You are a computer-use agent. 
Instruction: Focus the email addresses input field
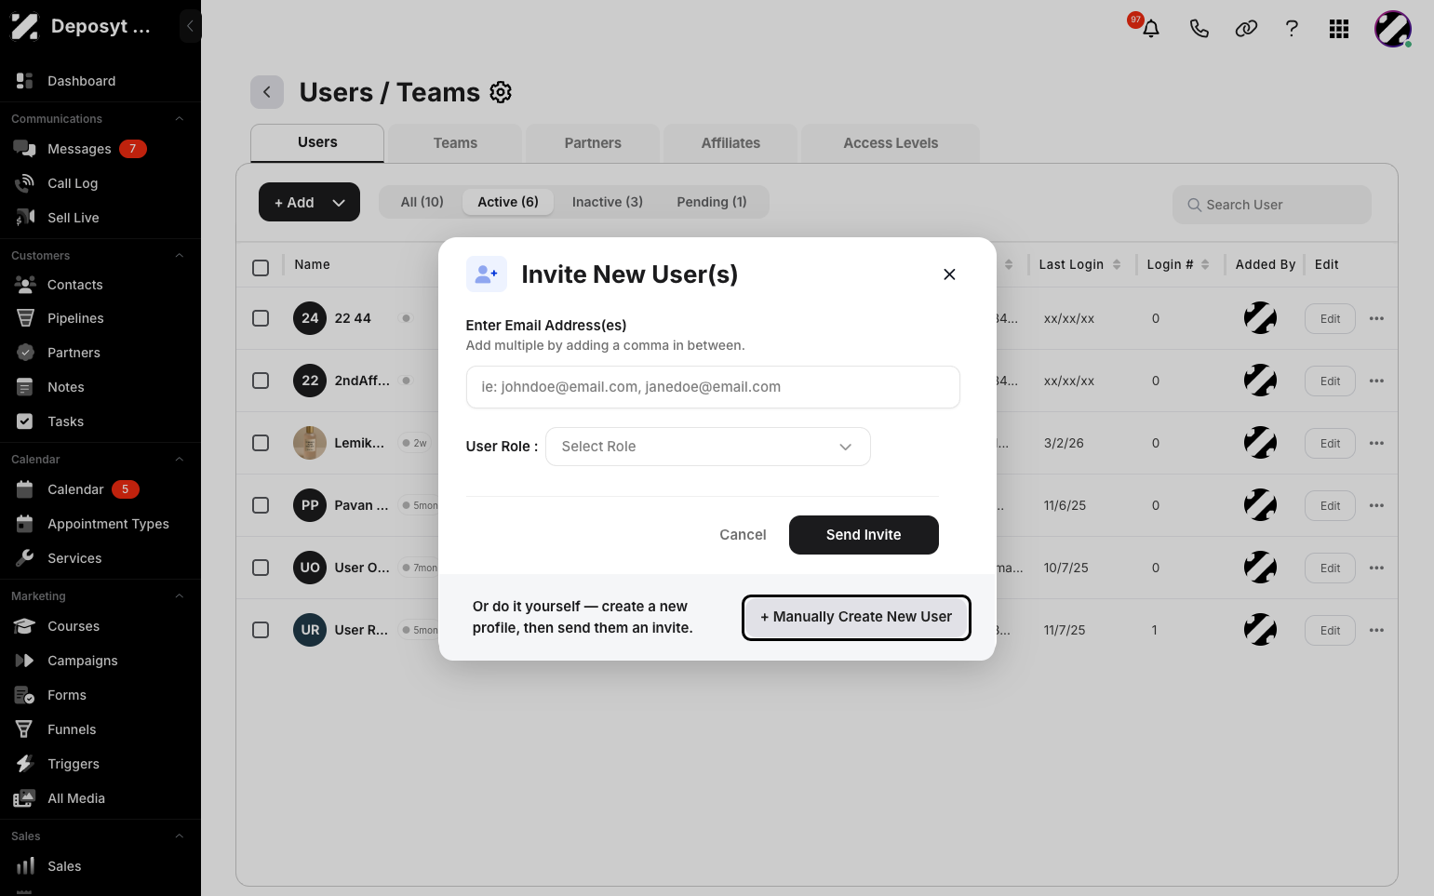click(713, 387)
